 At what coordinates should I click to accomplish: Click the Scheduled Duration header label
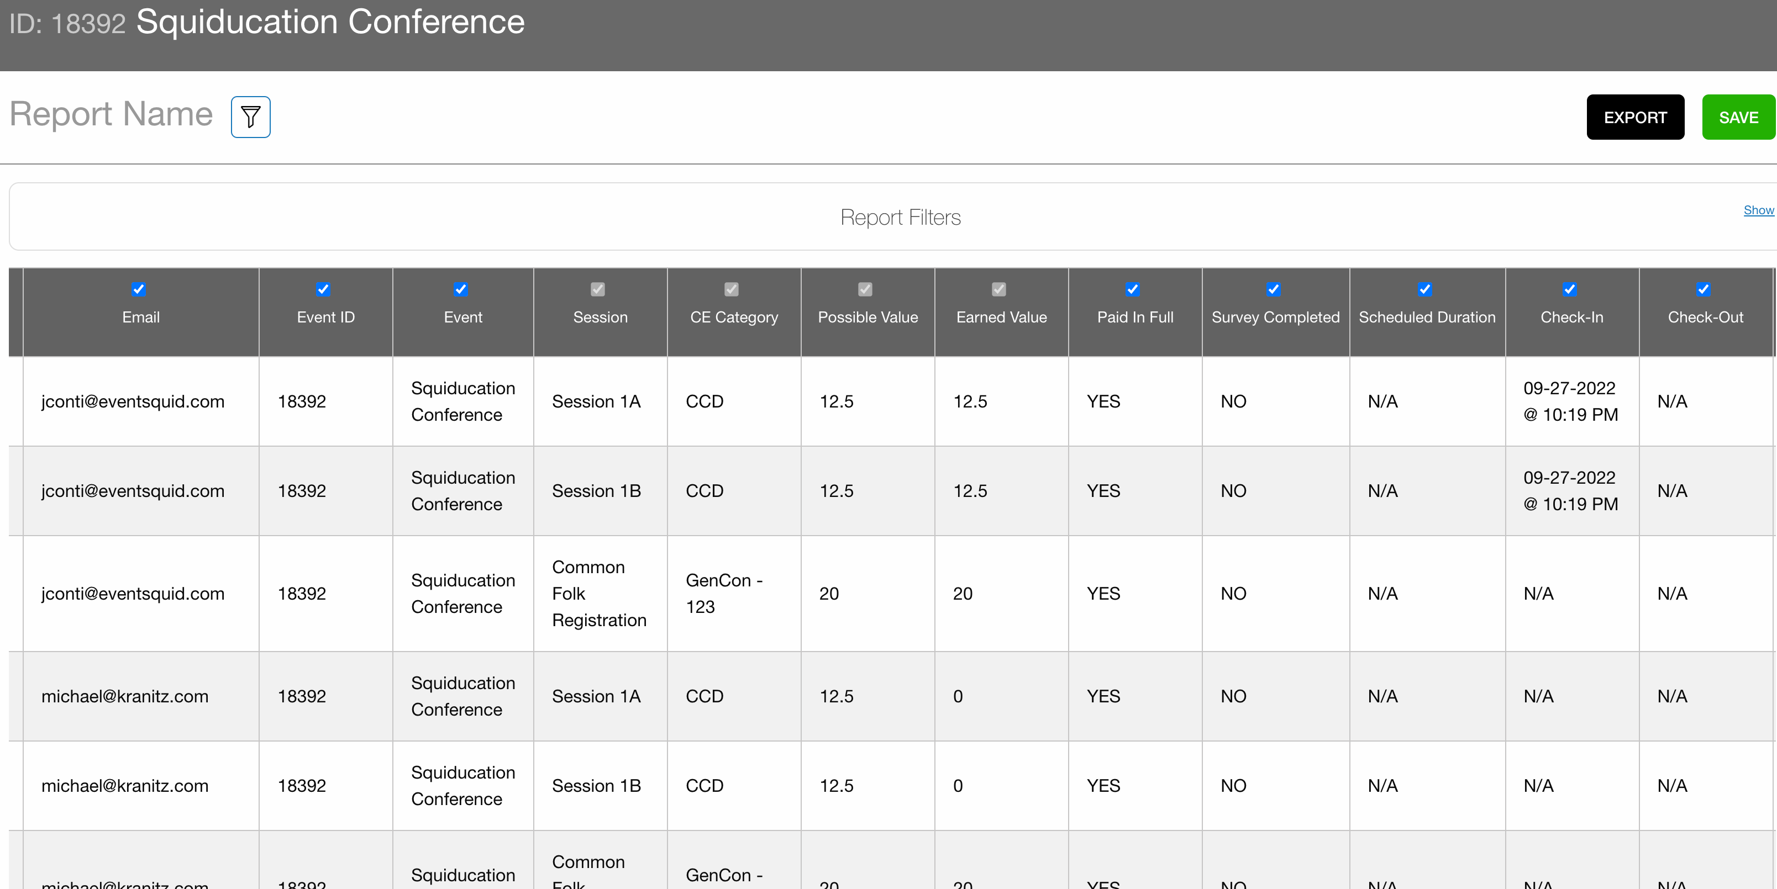[1427, 317]
